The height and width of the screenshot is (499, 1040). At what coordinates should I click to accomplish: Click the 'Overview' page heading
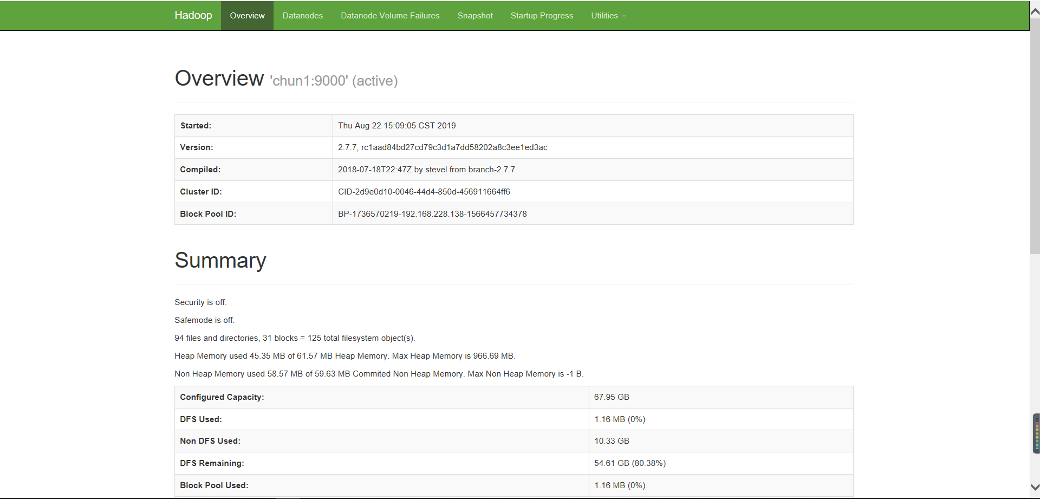(x=219, y=79)
